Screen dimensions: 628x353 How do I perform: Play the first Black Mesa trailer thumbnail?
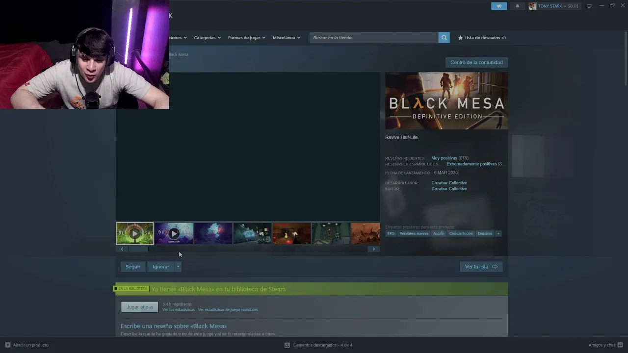tap(135, 233)
